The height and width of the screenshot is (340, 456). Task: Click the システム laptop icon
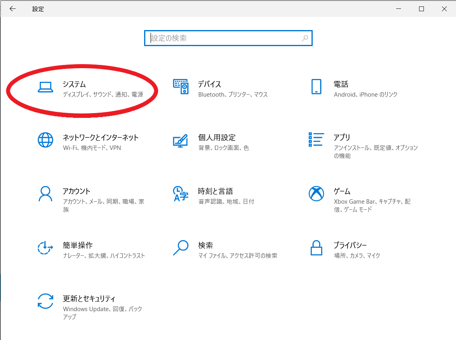click(45, 87)
